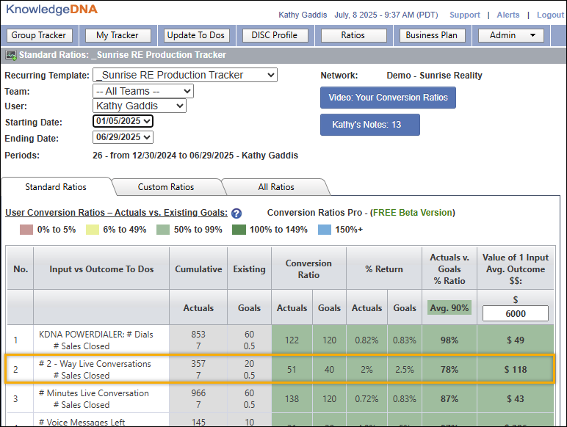Expand the Team selection dropdown
This screenshot has width=567, height=427.
pos(142,91)
